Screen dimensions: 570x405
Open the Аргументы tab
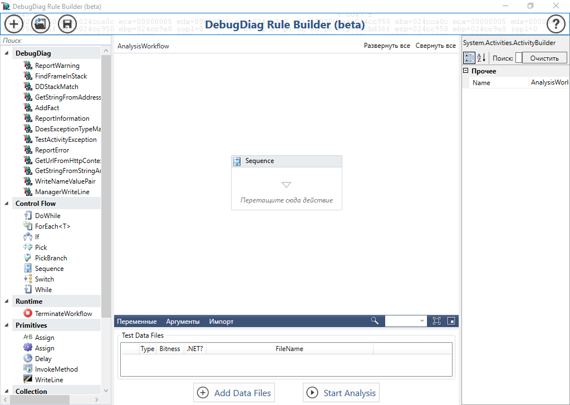click(x=183, y=322)
